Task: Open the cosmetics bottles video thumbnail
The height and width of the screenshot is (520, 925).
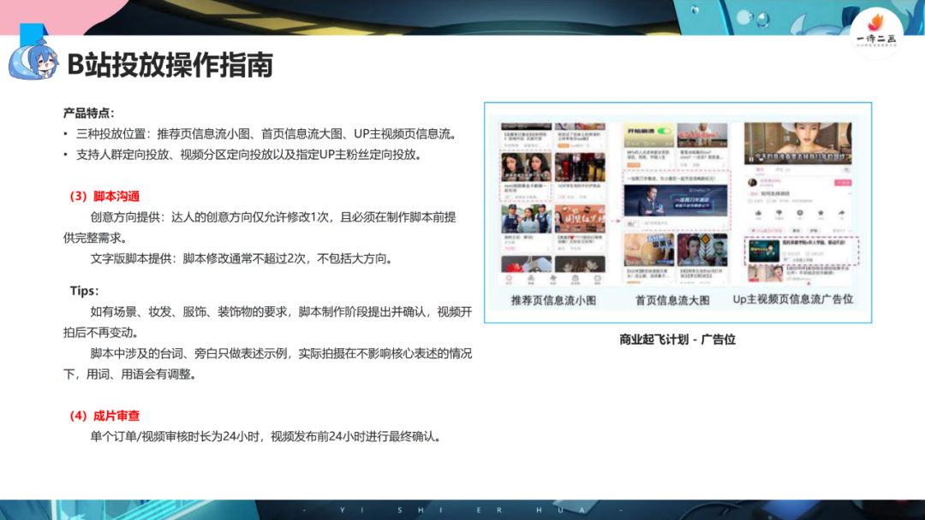Action: (580, 168)
